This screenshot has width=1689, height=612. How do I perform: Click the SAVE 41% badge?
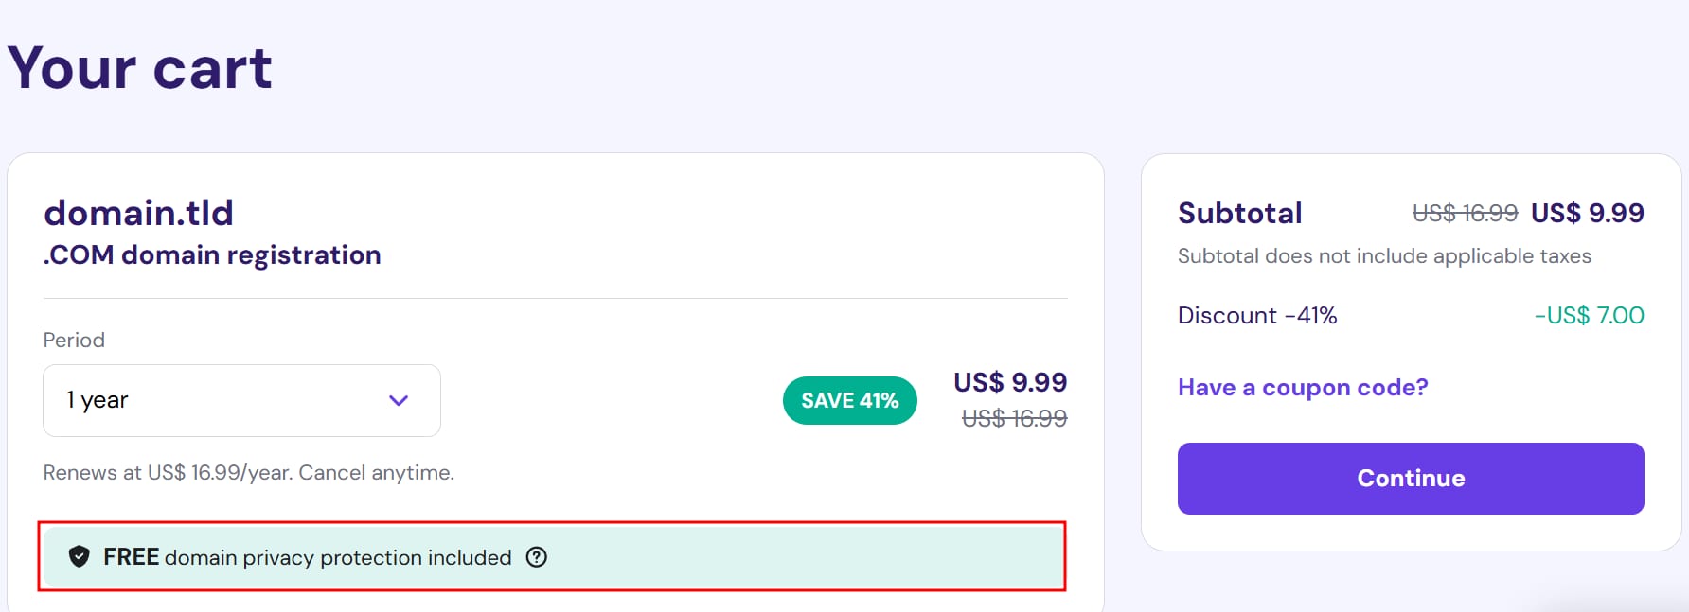[x=849, y=401]
